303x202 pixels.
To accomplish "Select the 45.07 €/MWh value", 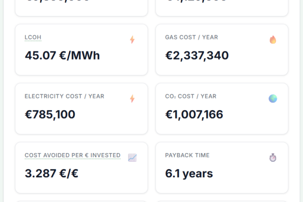I will coord(62,55).
